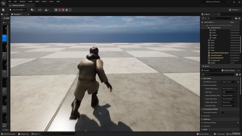Click the Unreal Engine logo icon
Image resolution: width=242 pixels, height=136 pixels.
(3, 3)
